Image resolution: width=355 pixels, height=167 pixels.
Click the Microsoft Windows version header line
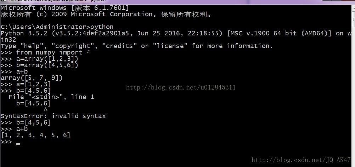(x=65, y=8)
